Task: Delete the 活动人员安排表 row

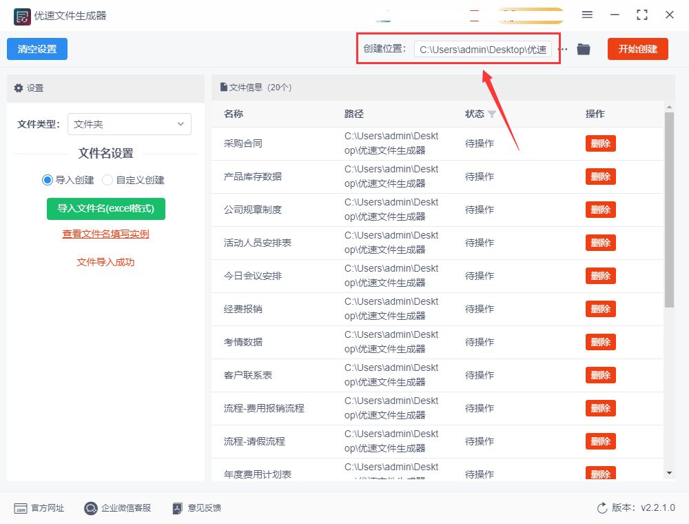Action: [x=601, y=243]
